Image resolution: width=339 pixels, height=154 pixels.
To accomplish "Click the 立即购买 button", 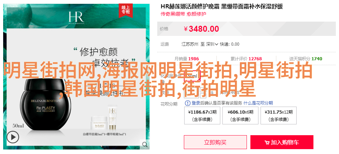I will pos(215,142).
